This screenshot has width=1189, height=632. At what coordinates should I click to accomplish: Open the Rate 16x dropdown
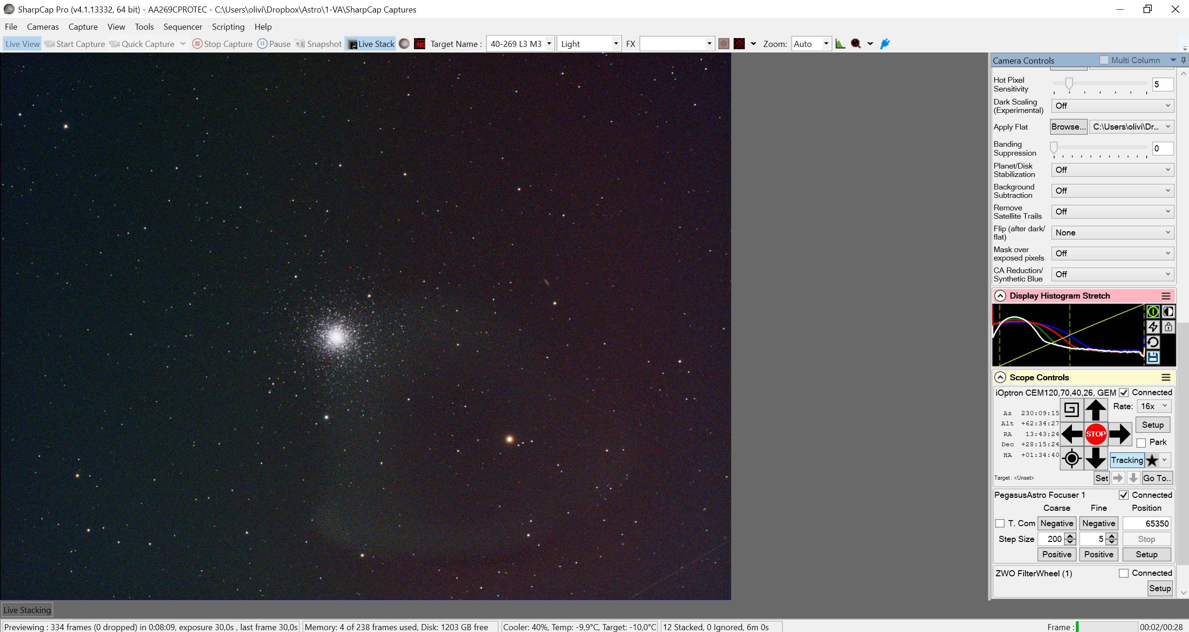[x=1154, y=406]
